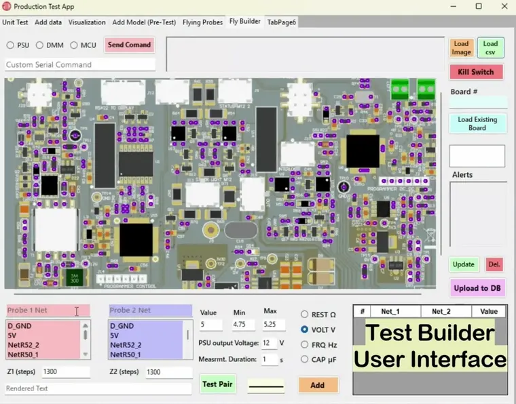Click Probe 1 list scroll down arrow
Image resolution: width=516 pixels, height=404 pixels.
(x=86, y=354)
